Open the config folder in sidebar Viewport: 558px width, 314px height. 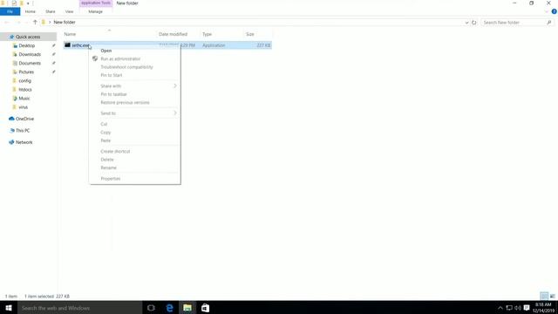[x=25, y=81]
